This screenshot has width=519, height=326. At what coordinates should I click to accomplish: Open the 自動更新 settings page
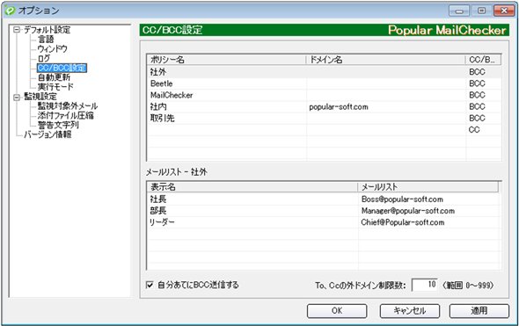point(54,77)
